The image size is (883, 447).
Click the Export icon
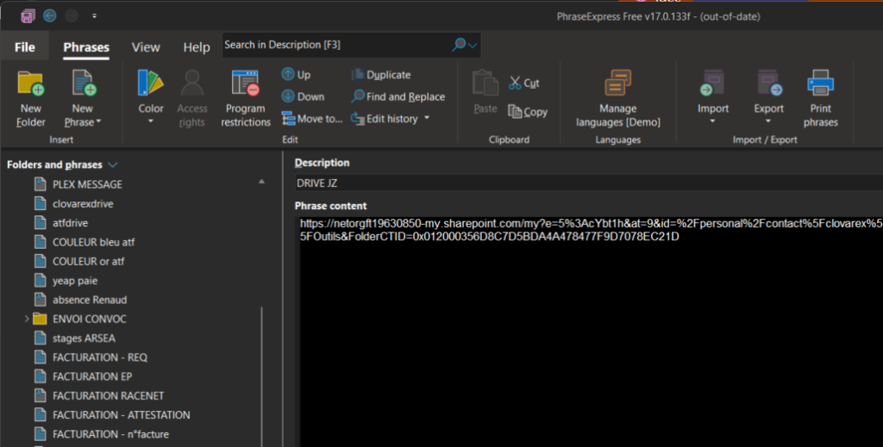768,84
